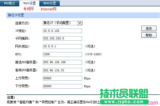Switch to the WAN模式 tab
Screen dimensions: 160x106
click(x=10, y=3)
